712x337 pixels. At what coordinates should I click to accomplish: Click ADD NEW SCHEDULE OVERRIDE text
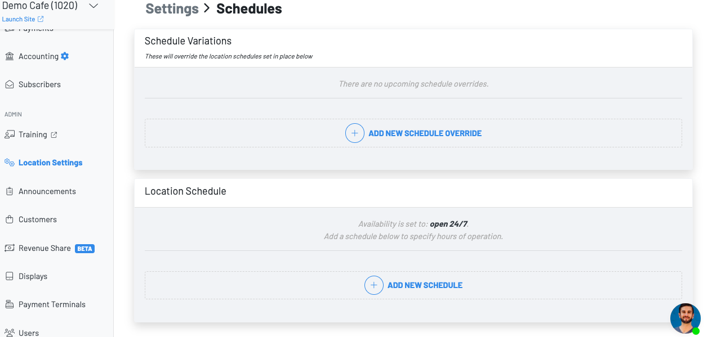(x=425, y=133)
